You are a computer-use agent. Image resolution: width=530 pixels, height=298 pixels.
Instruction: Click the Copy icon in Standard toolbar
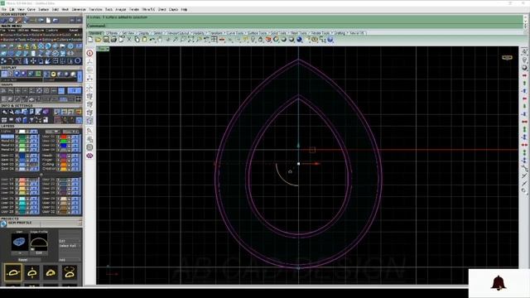[x=137, y=40]
